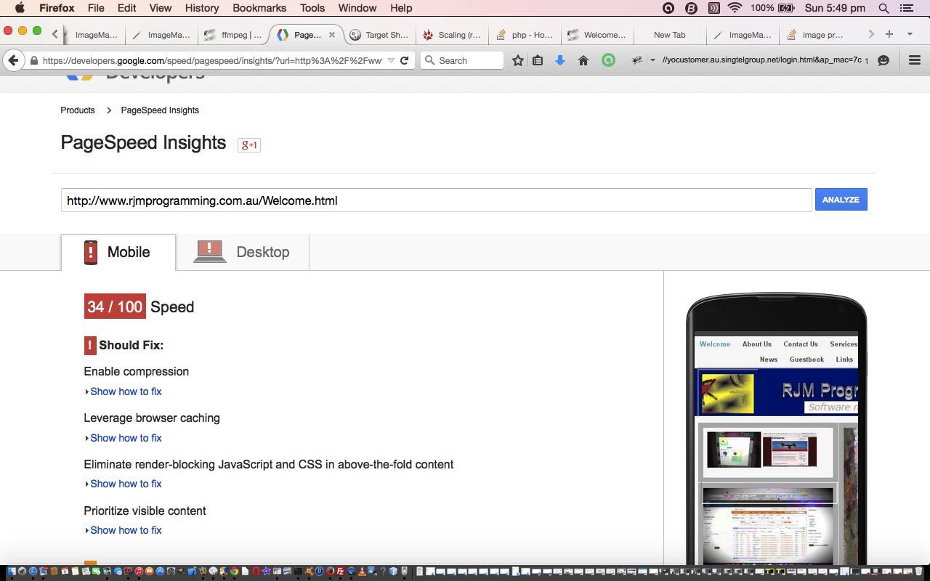
Task: Click the Google +1 button
Action: pyautogui.click(x=248, y=145)
